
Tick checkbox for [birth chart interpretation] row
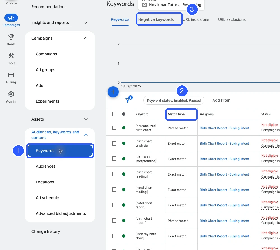pyautogui.click(x=114, y=159)
